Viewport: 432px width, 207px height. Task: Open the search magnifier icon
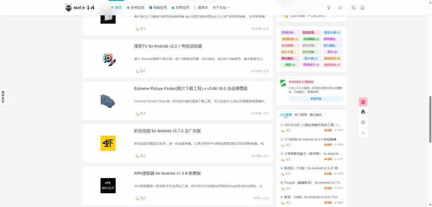340,8
